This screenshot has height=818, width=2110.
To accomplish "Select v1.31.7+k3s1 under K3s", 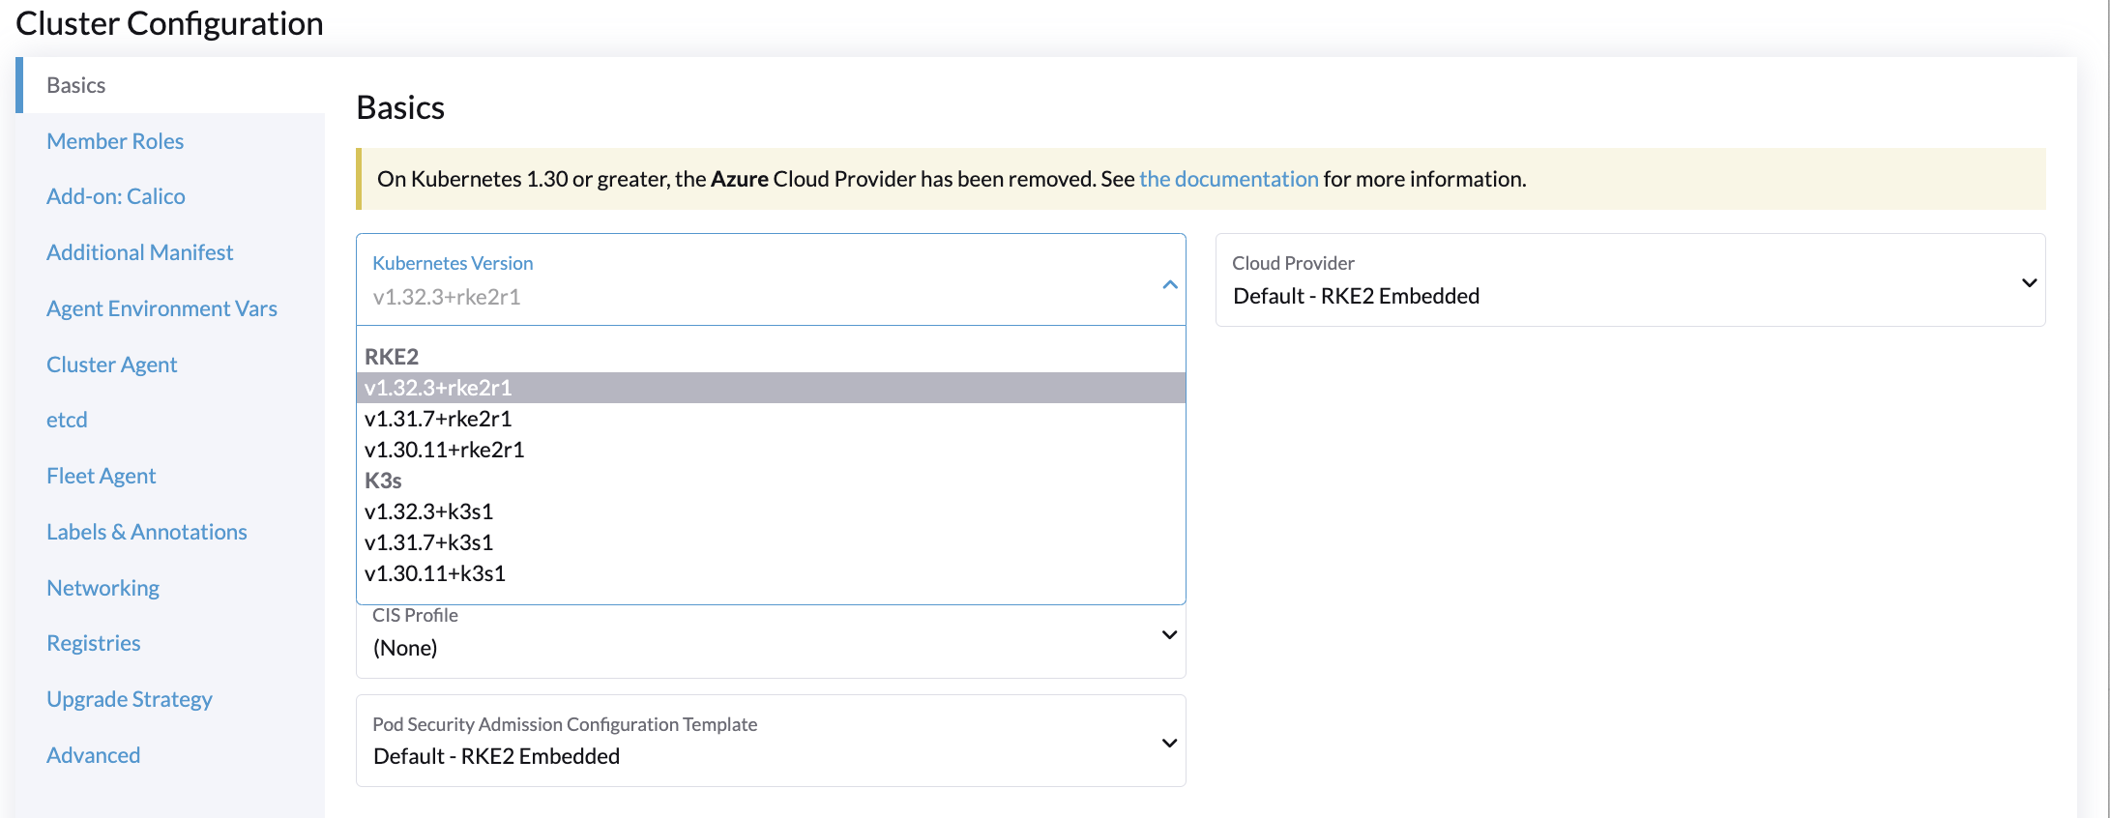I will pos(771,542).
